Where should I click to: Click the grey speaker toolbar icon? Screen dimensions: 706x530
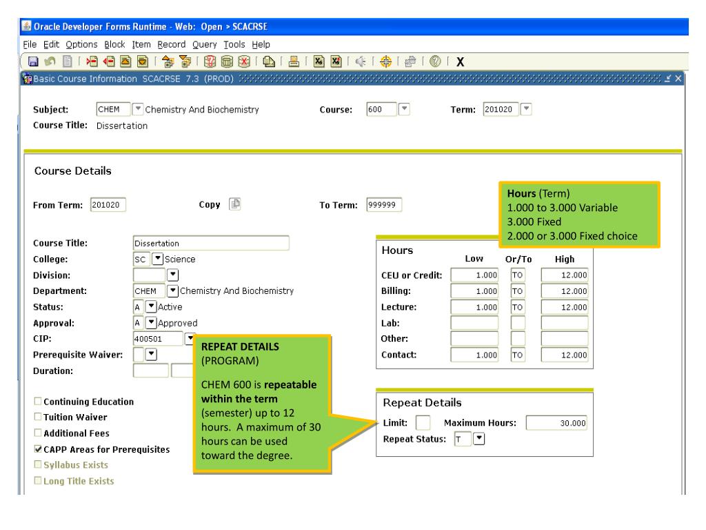[360, 61]
